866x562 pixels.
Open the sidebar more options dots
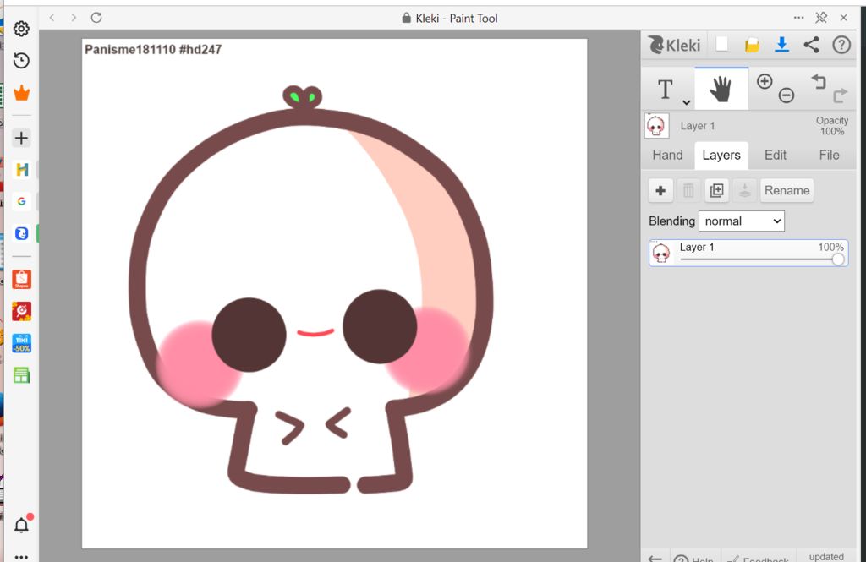point(21,556)
